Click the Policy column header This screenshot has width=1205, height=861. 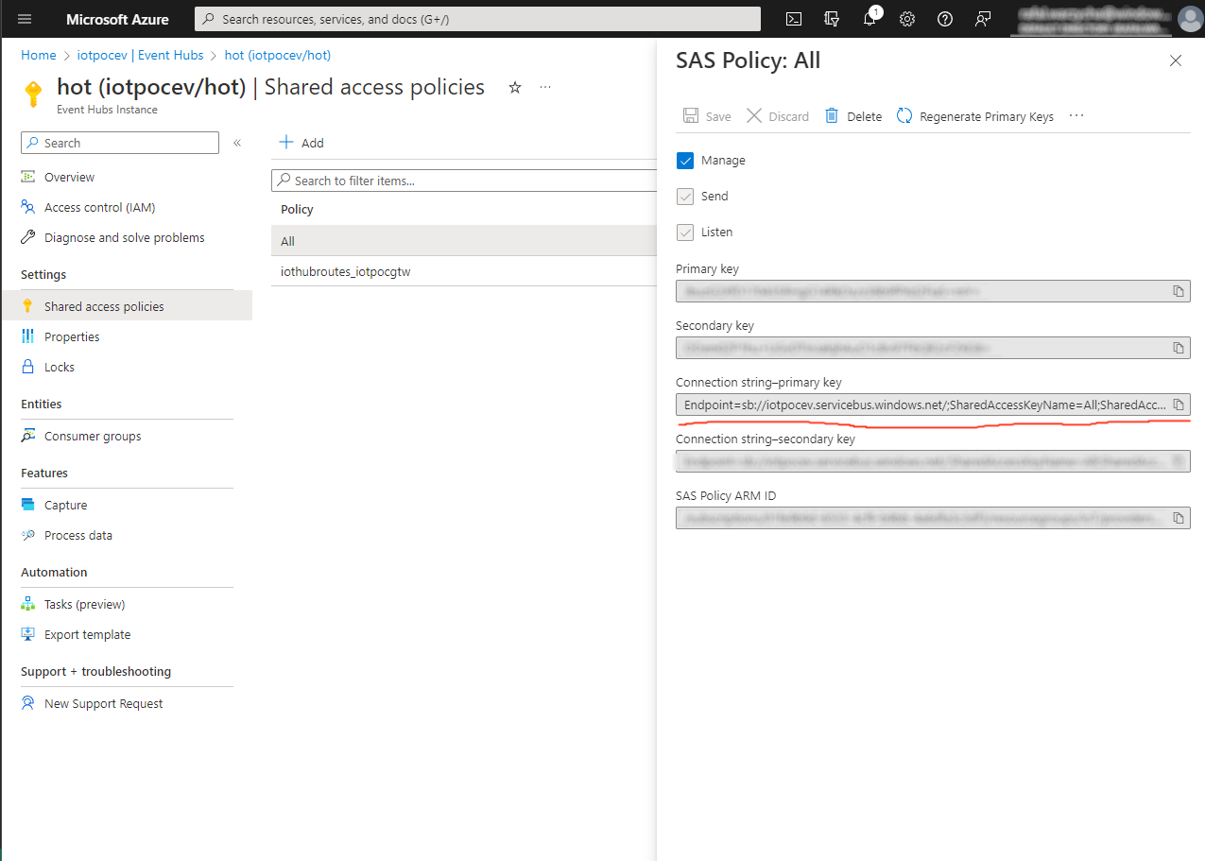tap(297, 209)
